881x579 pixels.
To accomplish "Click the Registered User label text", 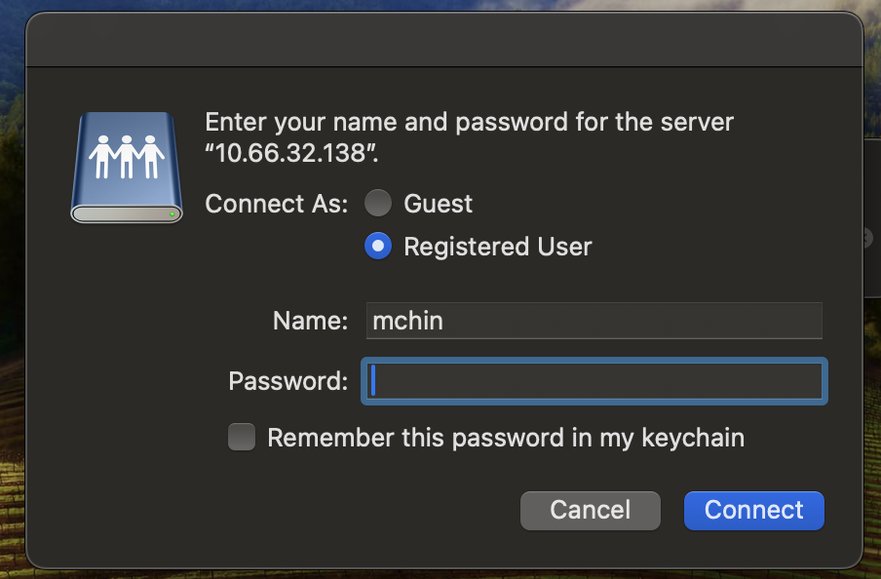I will point(498,247).
